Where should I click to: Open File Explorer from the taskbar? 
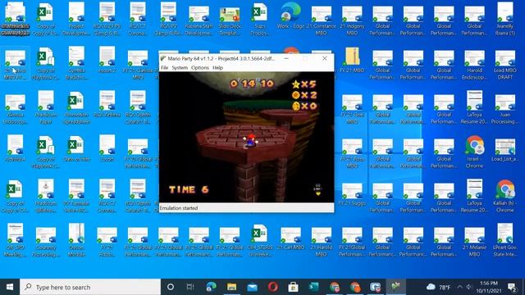[231, 287]
